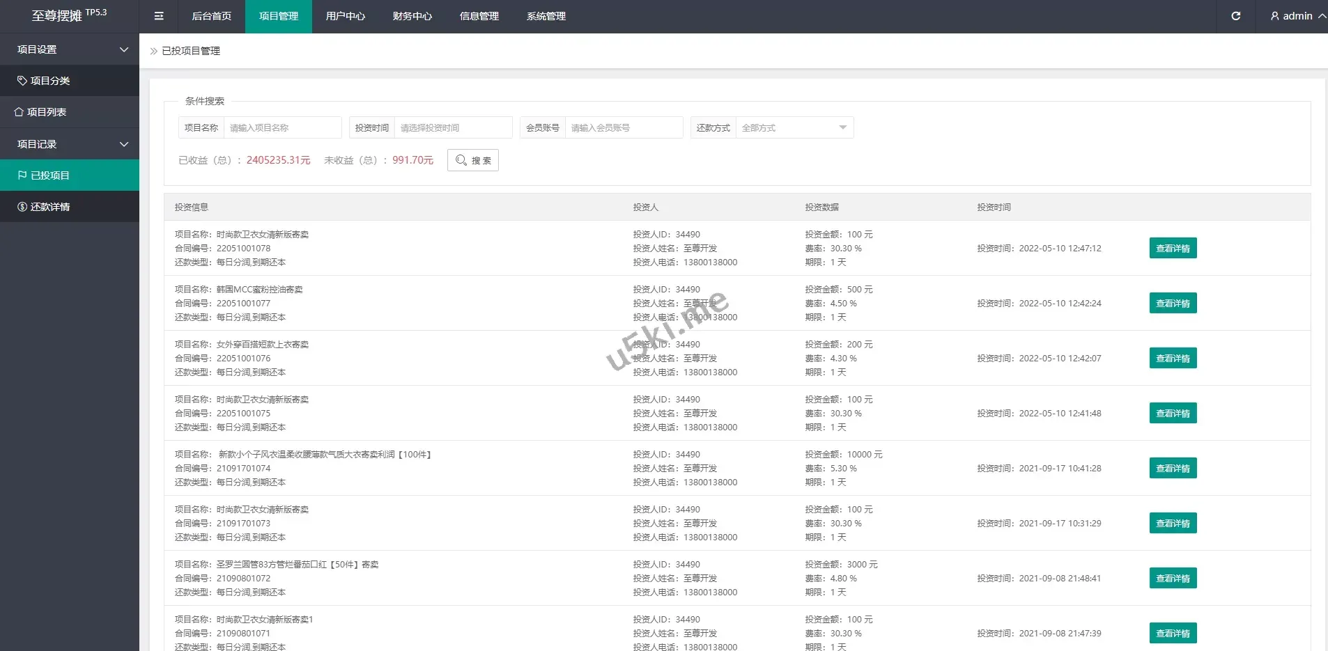Click the tag icon beside 项目分类

click(x=22, y=81)
